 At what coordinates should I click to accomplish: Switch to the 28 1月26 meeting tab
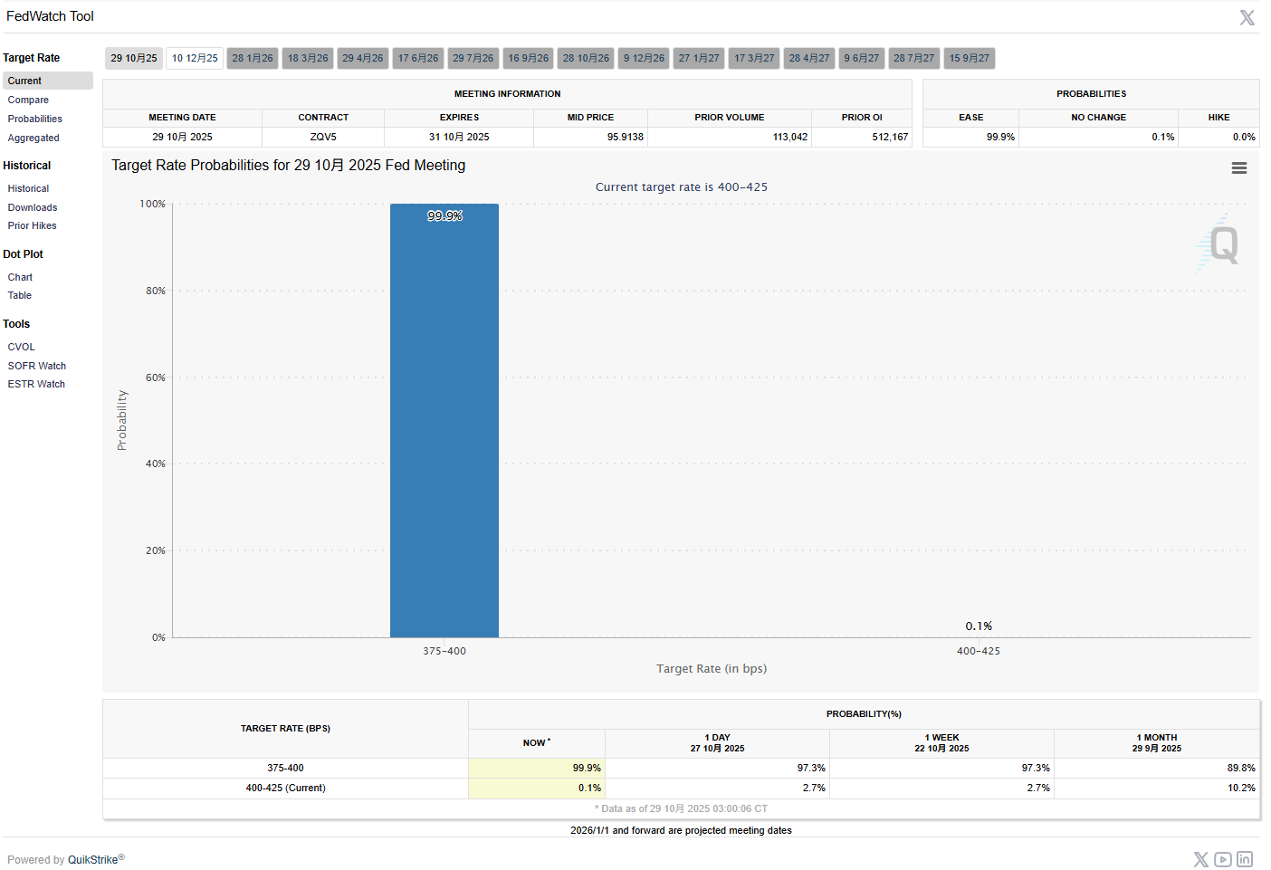click(x=253, y=59)
